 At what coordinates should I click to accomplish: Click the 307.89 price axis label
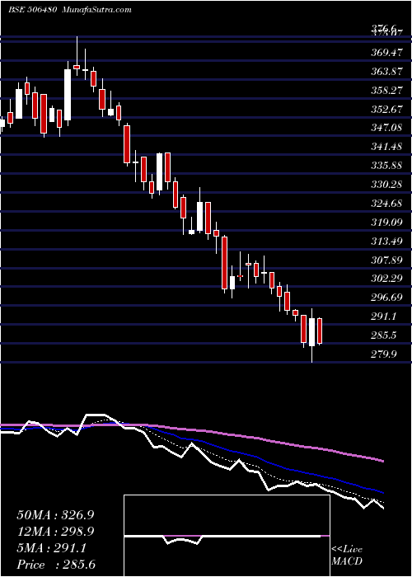[386, 260]
